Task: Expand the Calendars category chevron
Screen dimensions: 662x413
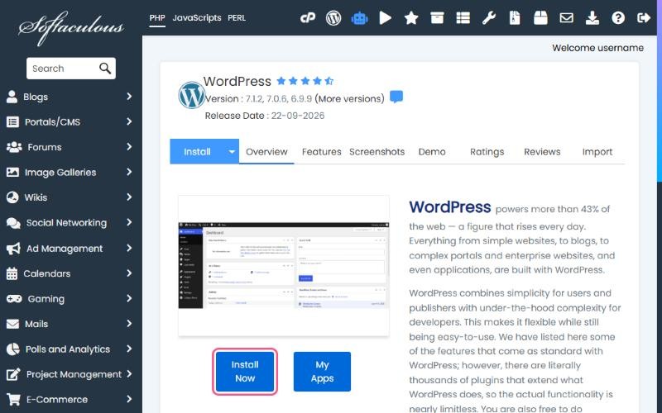Action: pos(129,273)
